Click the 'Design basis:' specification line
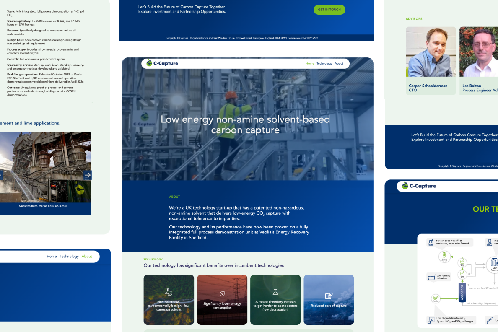 click(x=44, y=41)
